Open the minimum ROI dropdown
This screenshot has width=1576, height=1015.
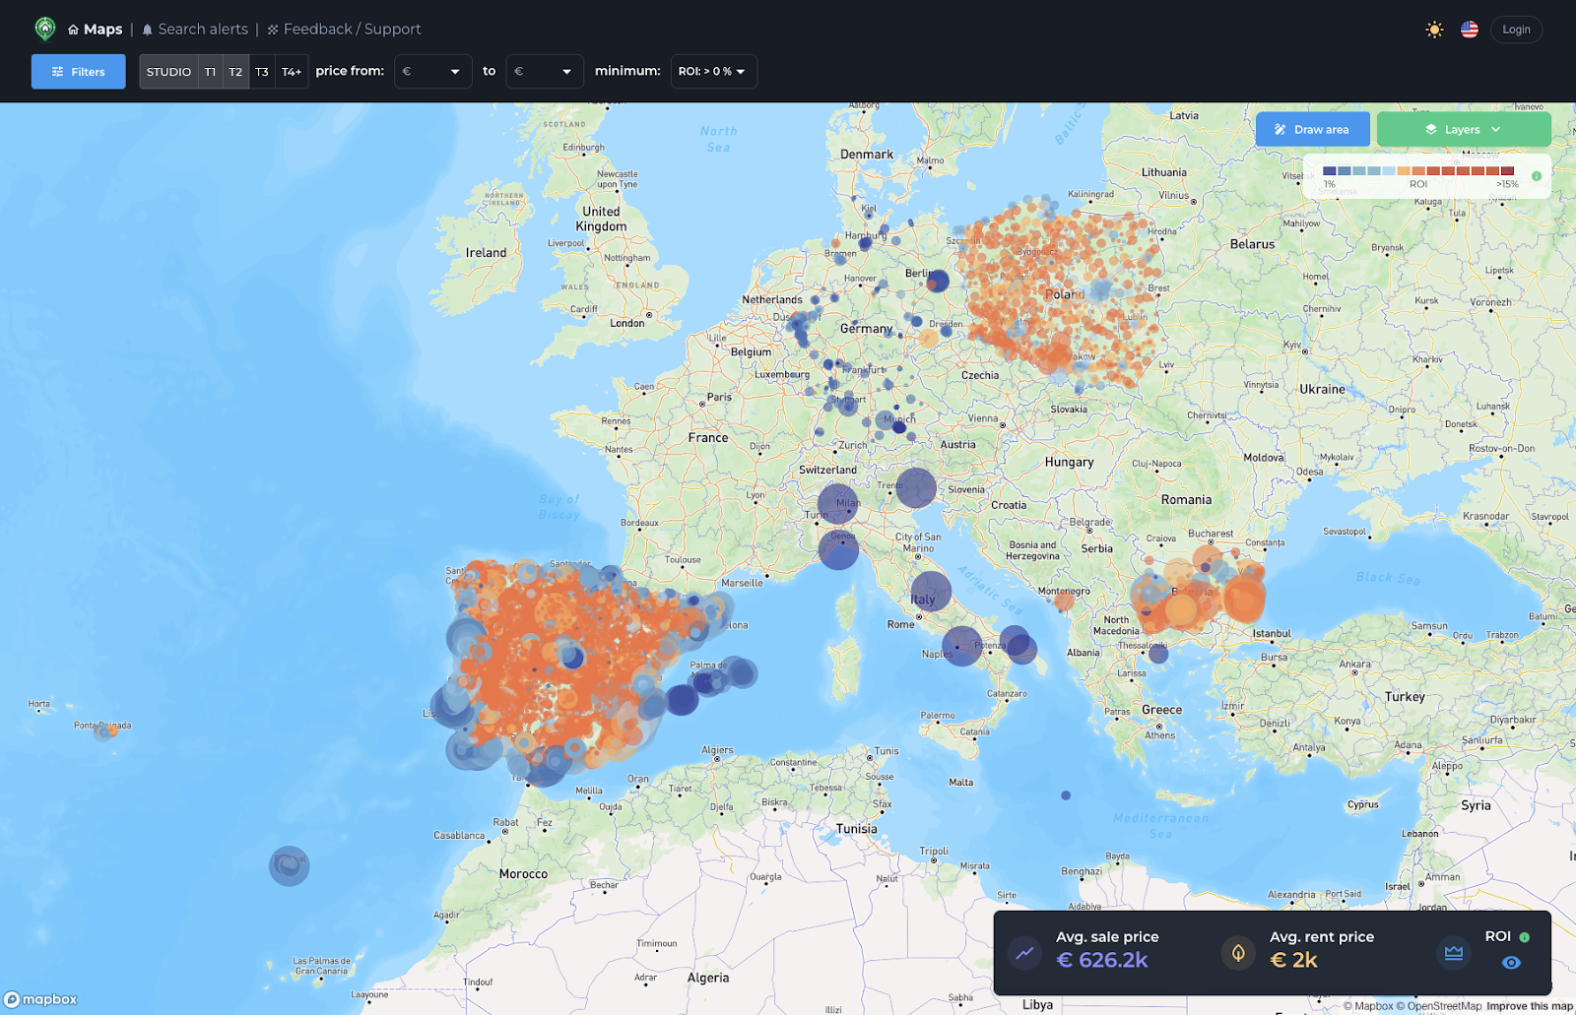click(x=713, y=72)
